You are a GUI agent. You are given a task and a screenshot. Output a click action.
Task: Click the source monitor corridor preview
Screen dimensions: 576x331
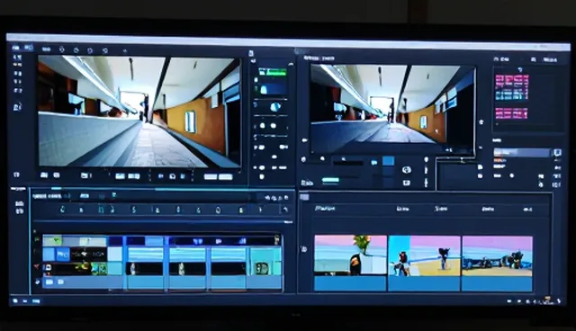click(139, 112)
